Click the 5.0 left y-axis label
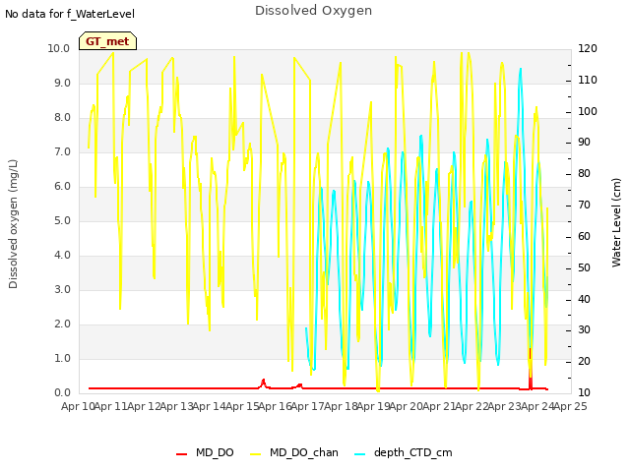 tap(62, 220)
